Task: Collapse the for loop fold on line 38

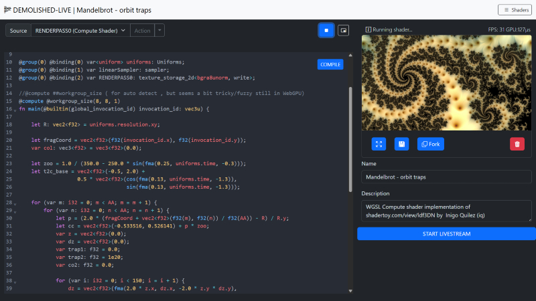Action: click(x=15, y=281)
